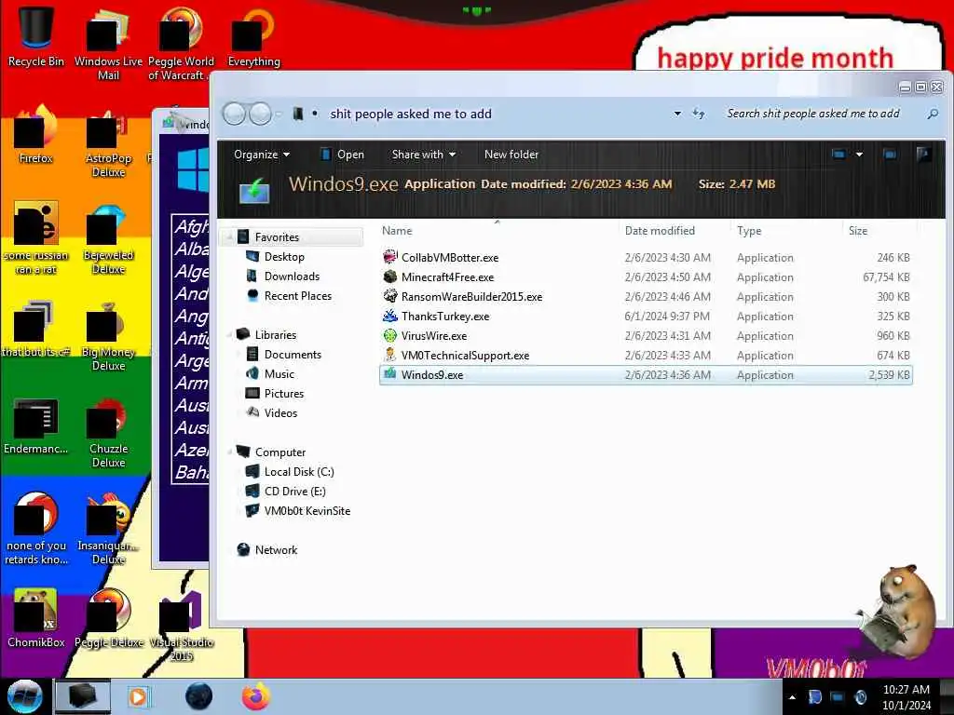954x715 pixels.
Task: Open the Endermanc... desktop icon
Action: [36, 425]
